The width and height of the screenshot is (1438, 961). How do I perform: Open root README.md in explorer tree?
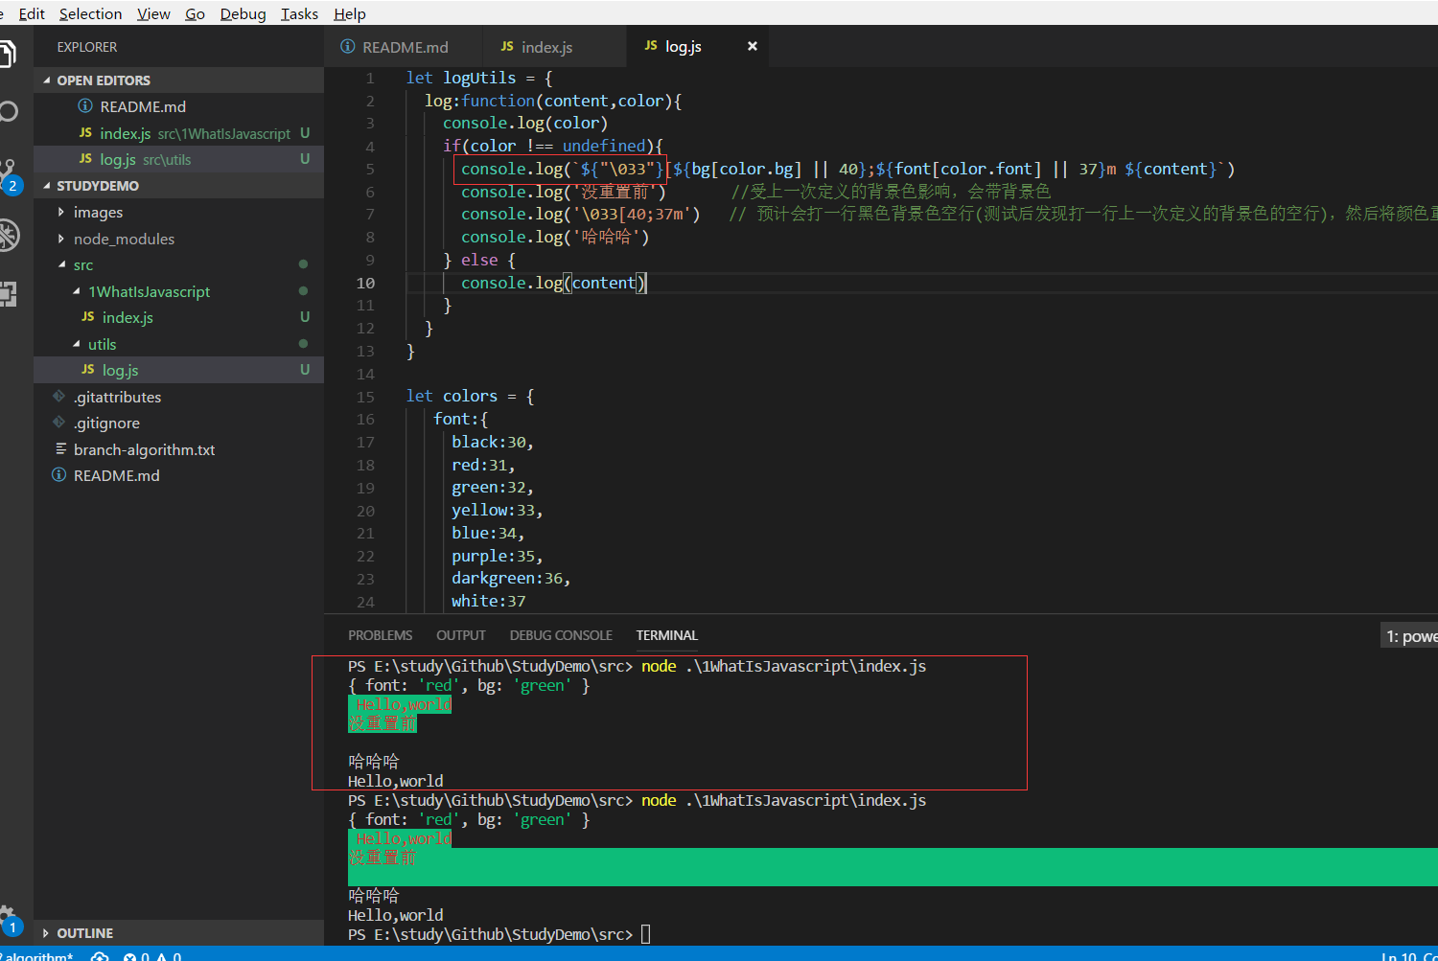(x=179, y=475)
